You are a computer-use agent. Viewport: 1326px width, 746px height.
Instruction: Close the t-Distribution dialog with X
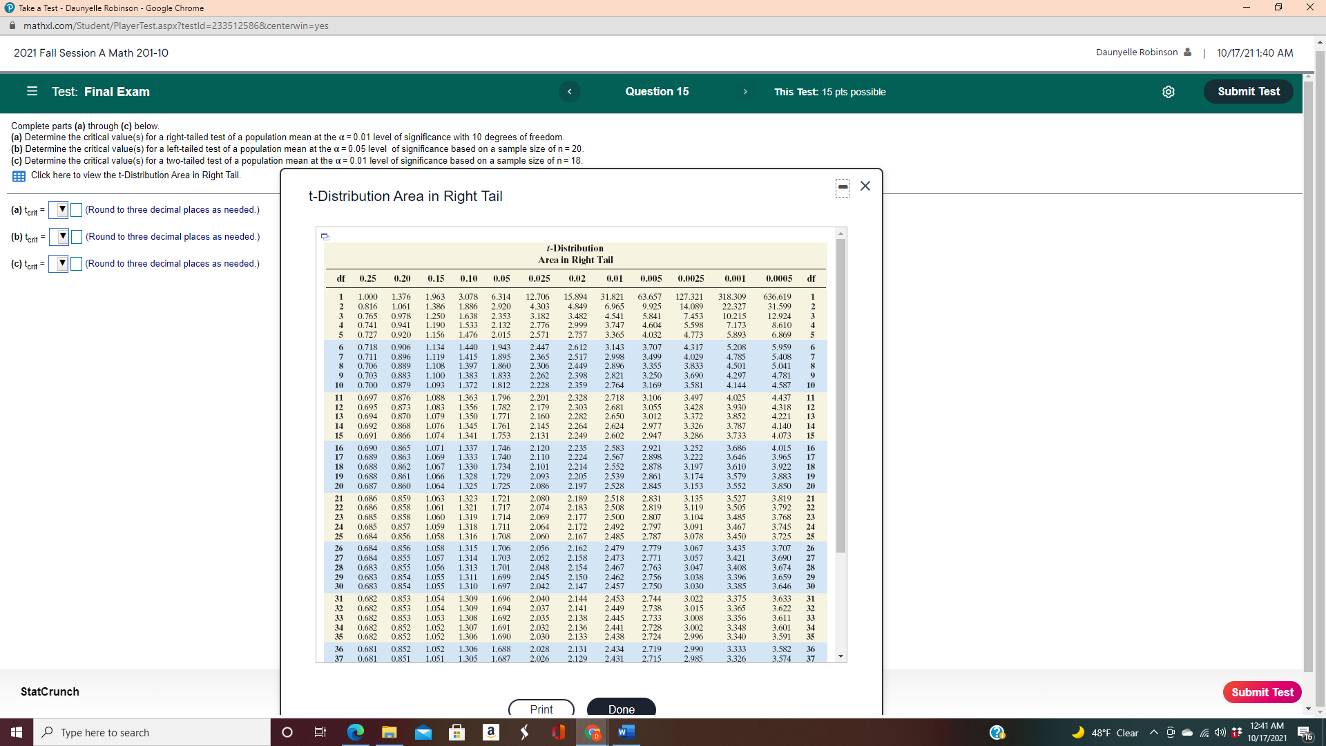click(865, 186)
